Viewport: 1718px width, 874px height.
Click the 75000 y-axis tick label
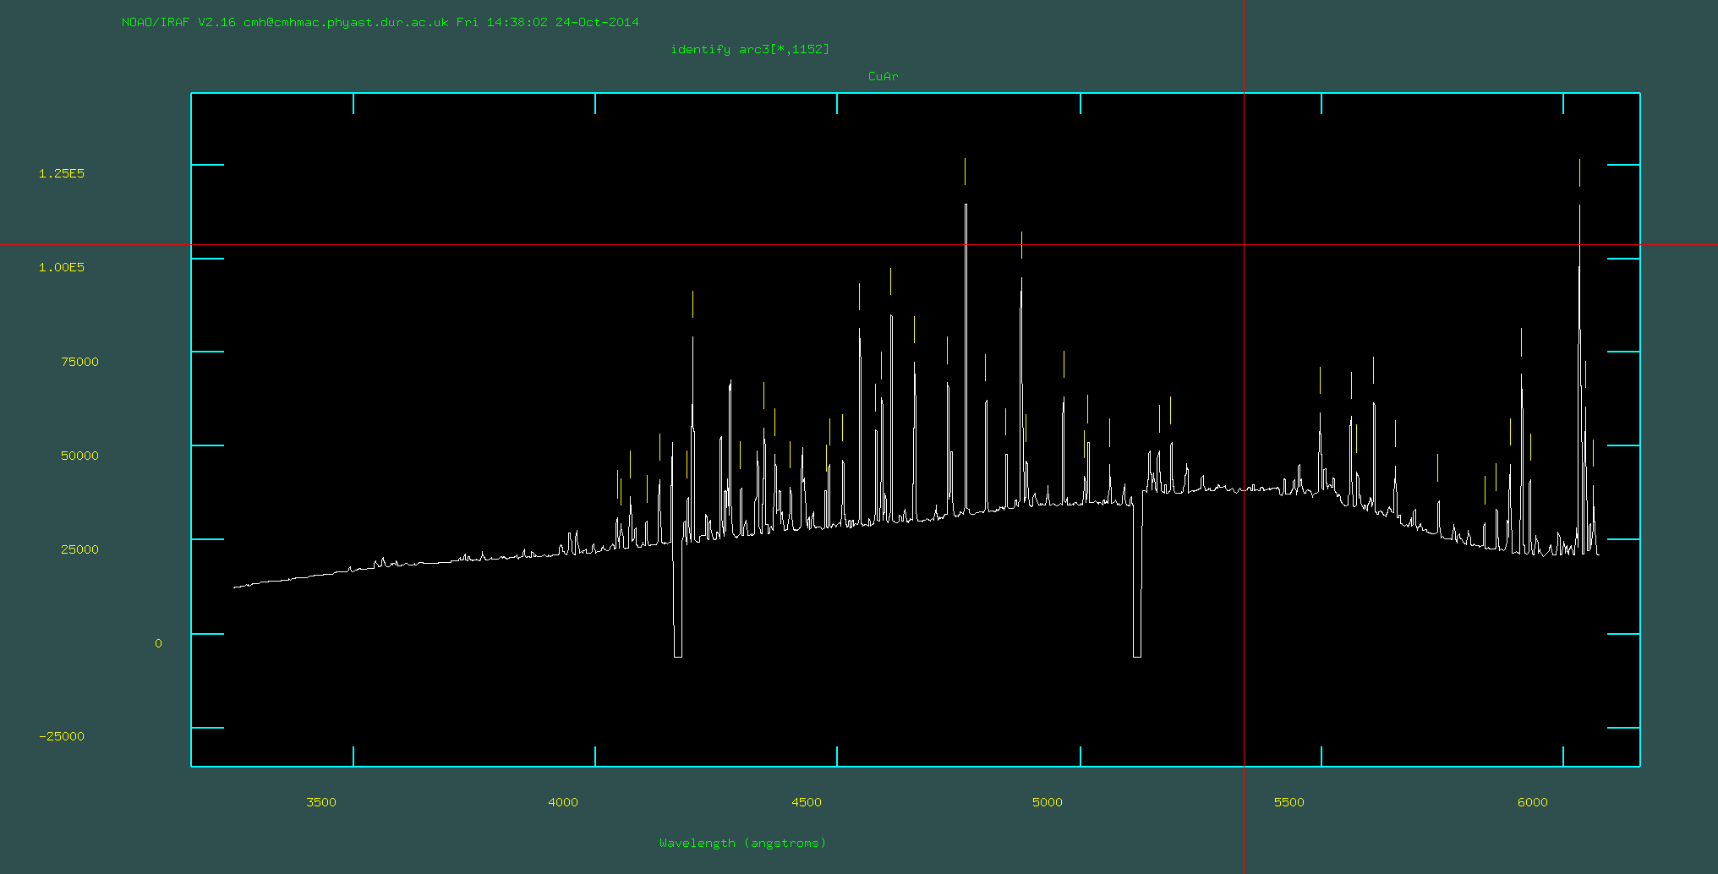pos(79,362)
